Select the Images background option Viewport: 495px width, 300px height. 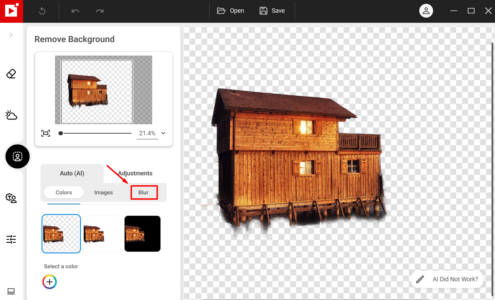click(x=103, y=193)
